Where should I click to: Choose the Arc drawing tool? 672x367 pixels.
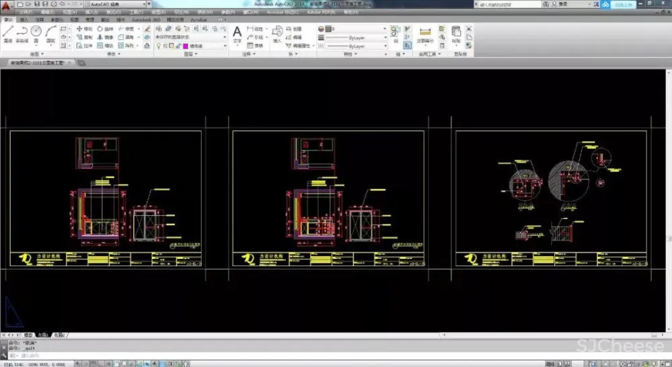click(x=50, y=32)
